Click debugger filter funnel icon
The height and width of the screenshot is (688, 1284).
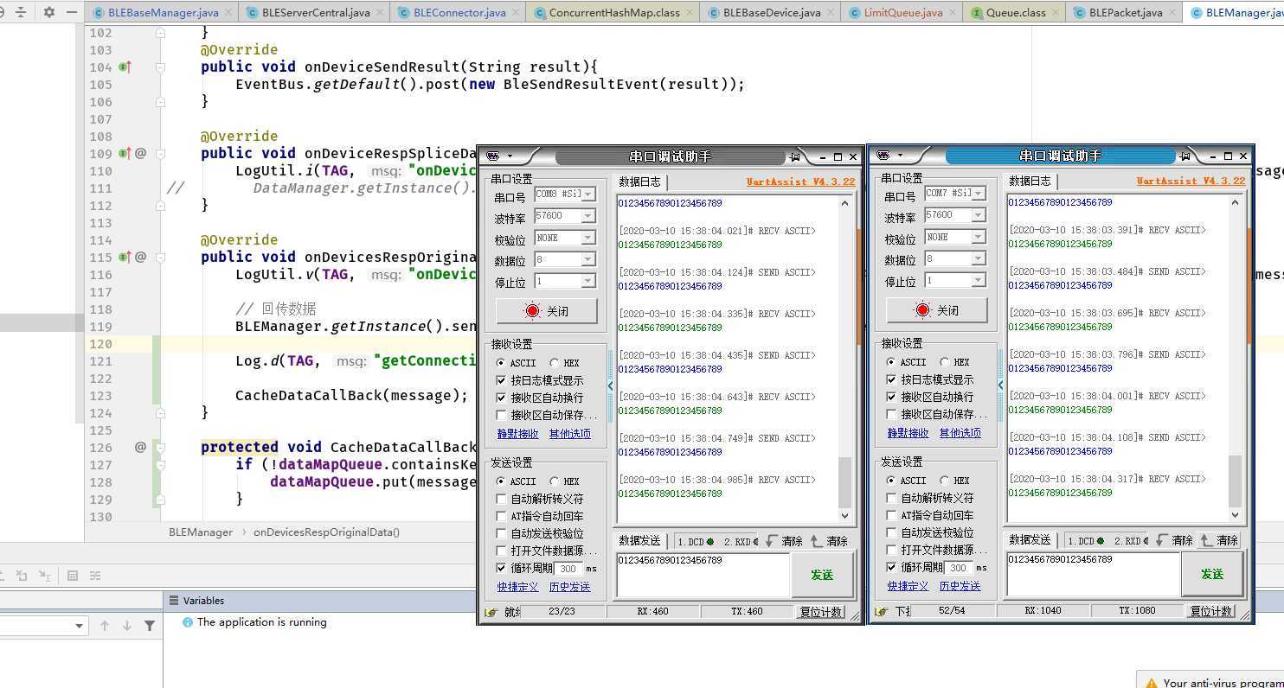[x=150, y=626]
